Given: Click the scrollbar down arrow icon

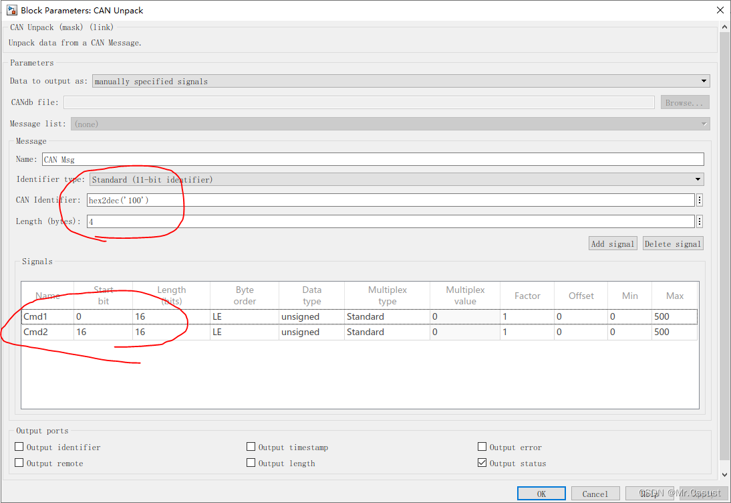Looking at the screenshot, I should (x=724, y=475).
